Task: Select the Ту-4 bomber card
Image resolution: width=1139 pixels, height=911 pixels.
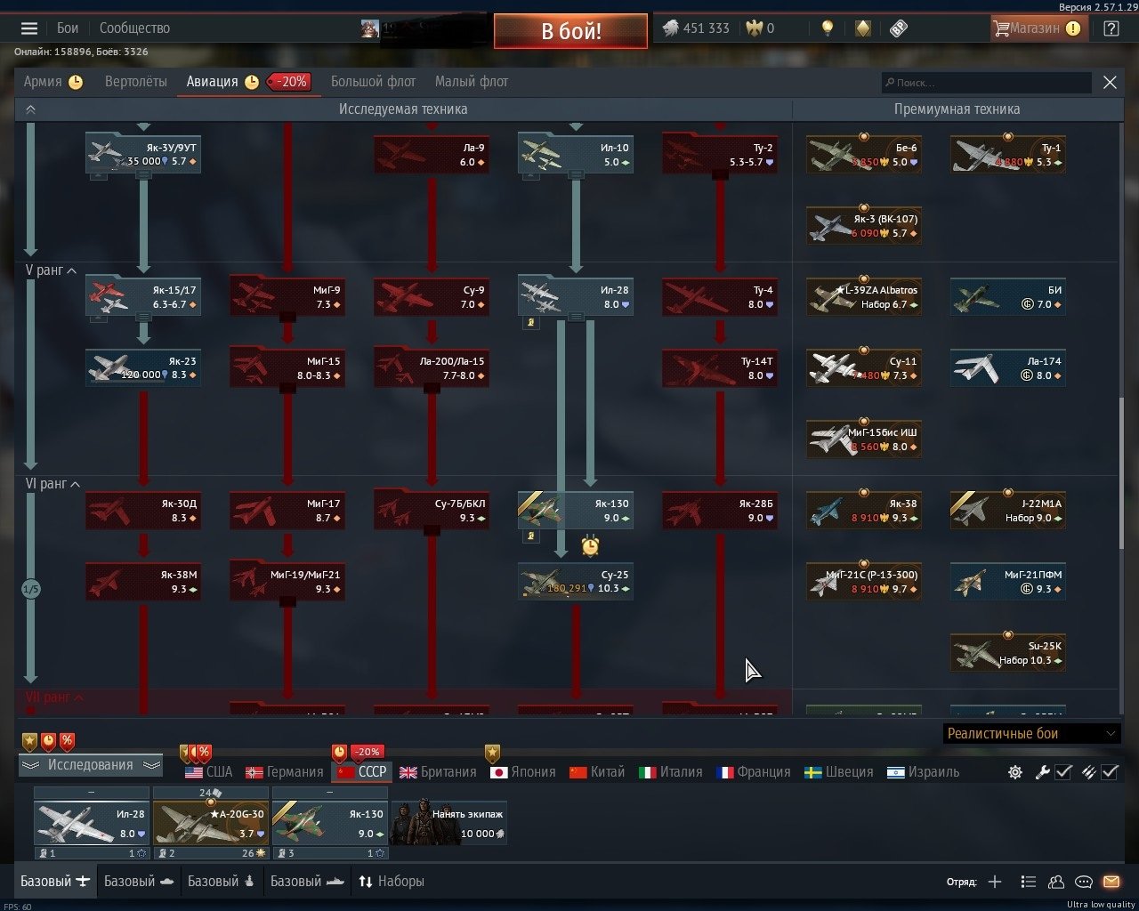Action: [720, 297]
